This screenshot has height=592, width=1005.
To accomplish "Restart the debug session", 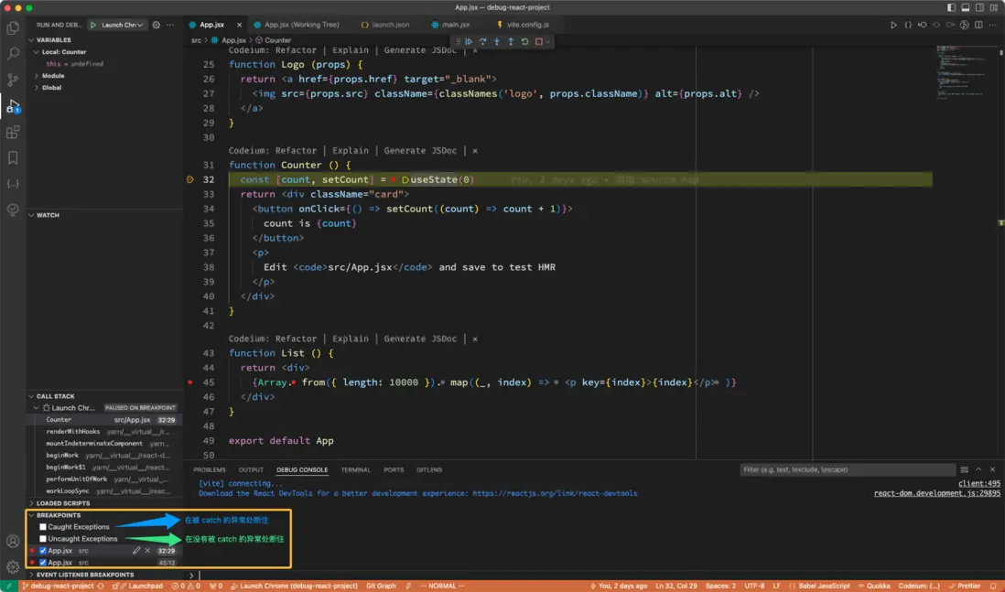I will [x=524, y=41].
